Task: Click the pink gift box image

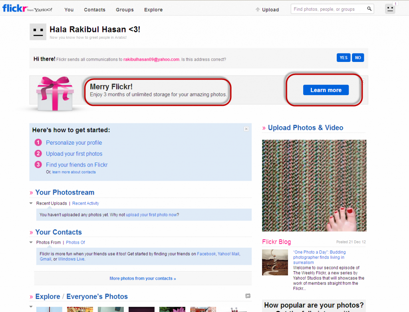Action: pos(55,94)
